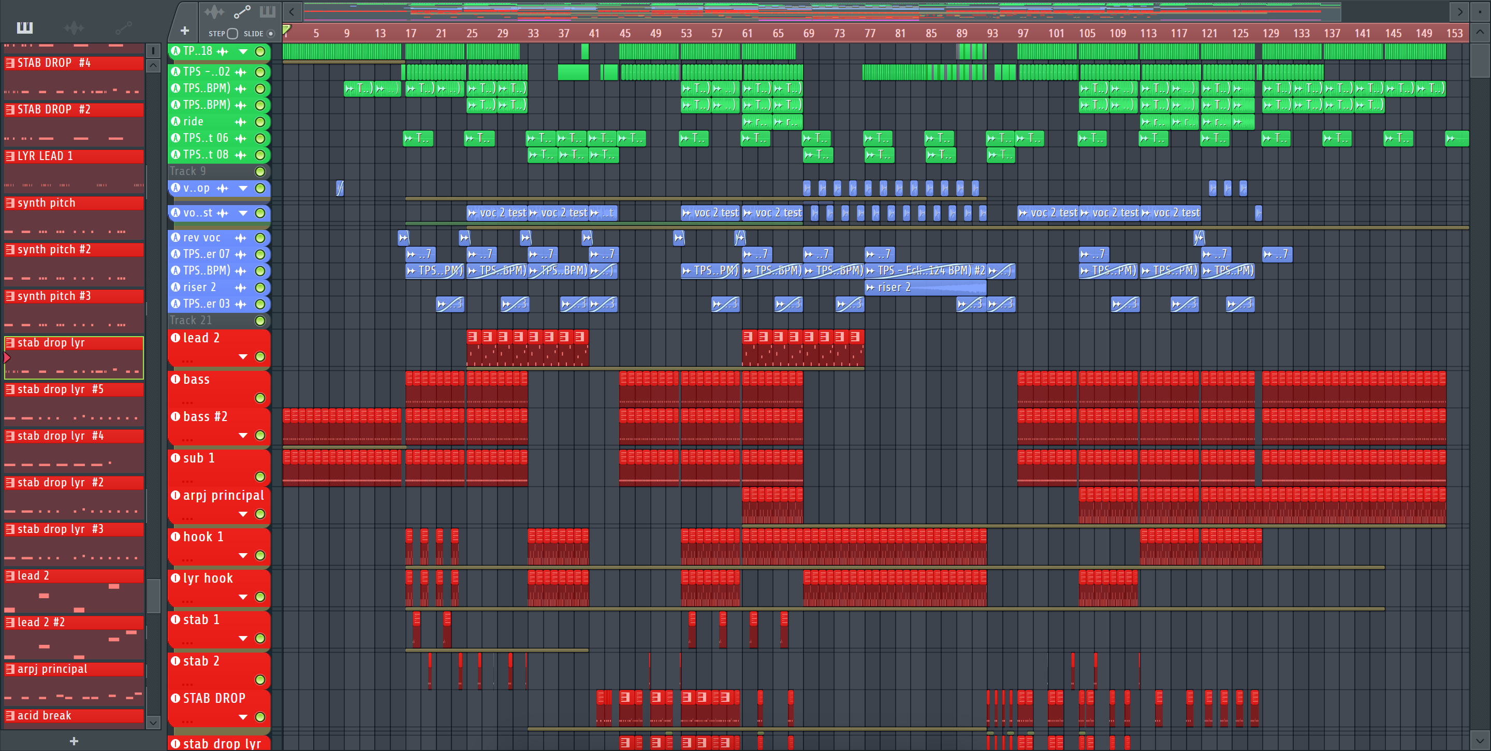Click pattern icon beside lead 2 #2 in picker
Image resolution: width=1491 pixels, height=751 pixels.
10,622
